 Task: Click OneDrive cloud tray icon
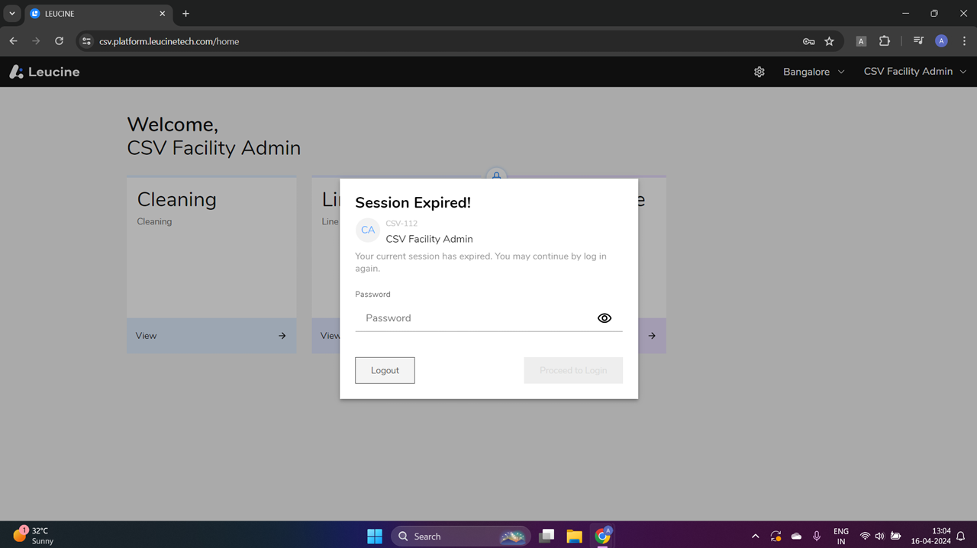click(x=796, y=537)
